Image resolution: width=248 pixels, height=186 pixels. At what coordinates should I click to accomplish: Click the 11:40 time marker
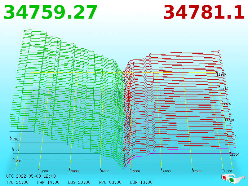(x=232, y=137)
